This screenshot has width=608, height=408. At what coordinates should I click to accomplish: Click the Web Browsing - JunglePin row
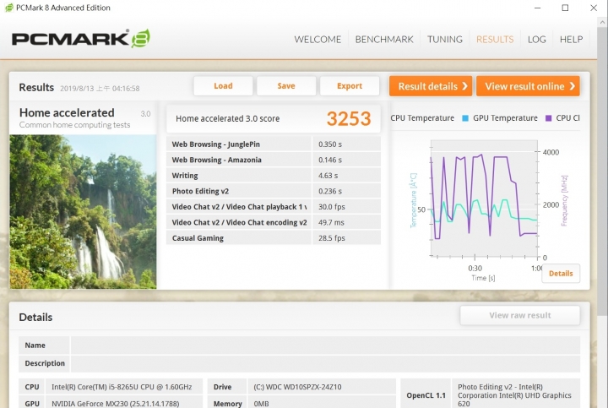[274, 144]
